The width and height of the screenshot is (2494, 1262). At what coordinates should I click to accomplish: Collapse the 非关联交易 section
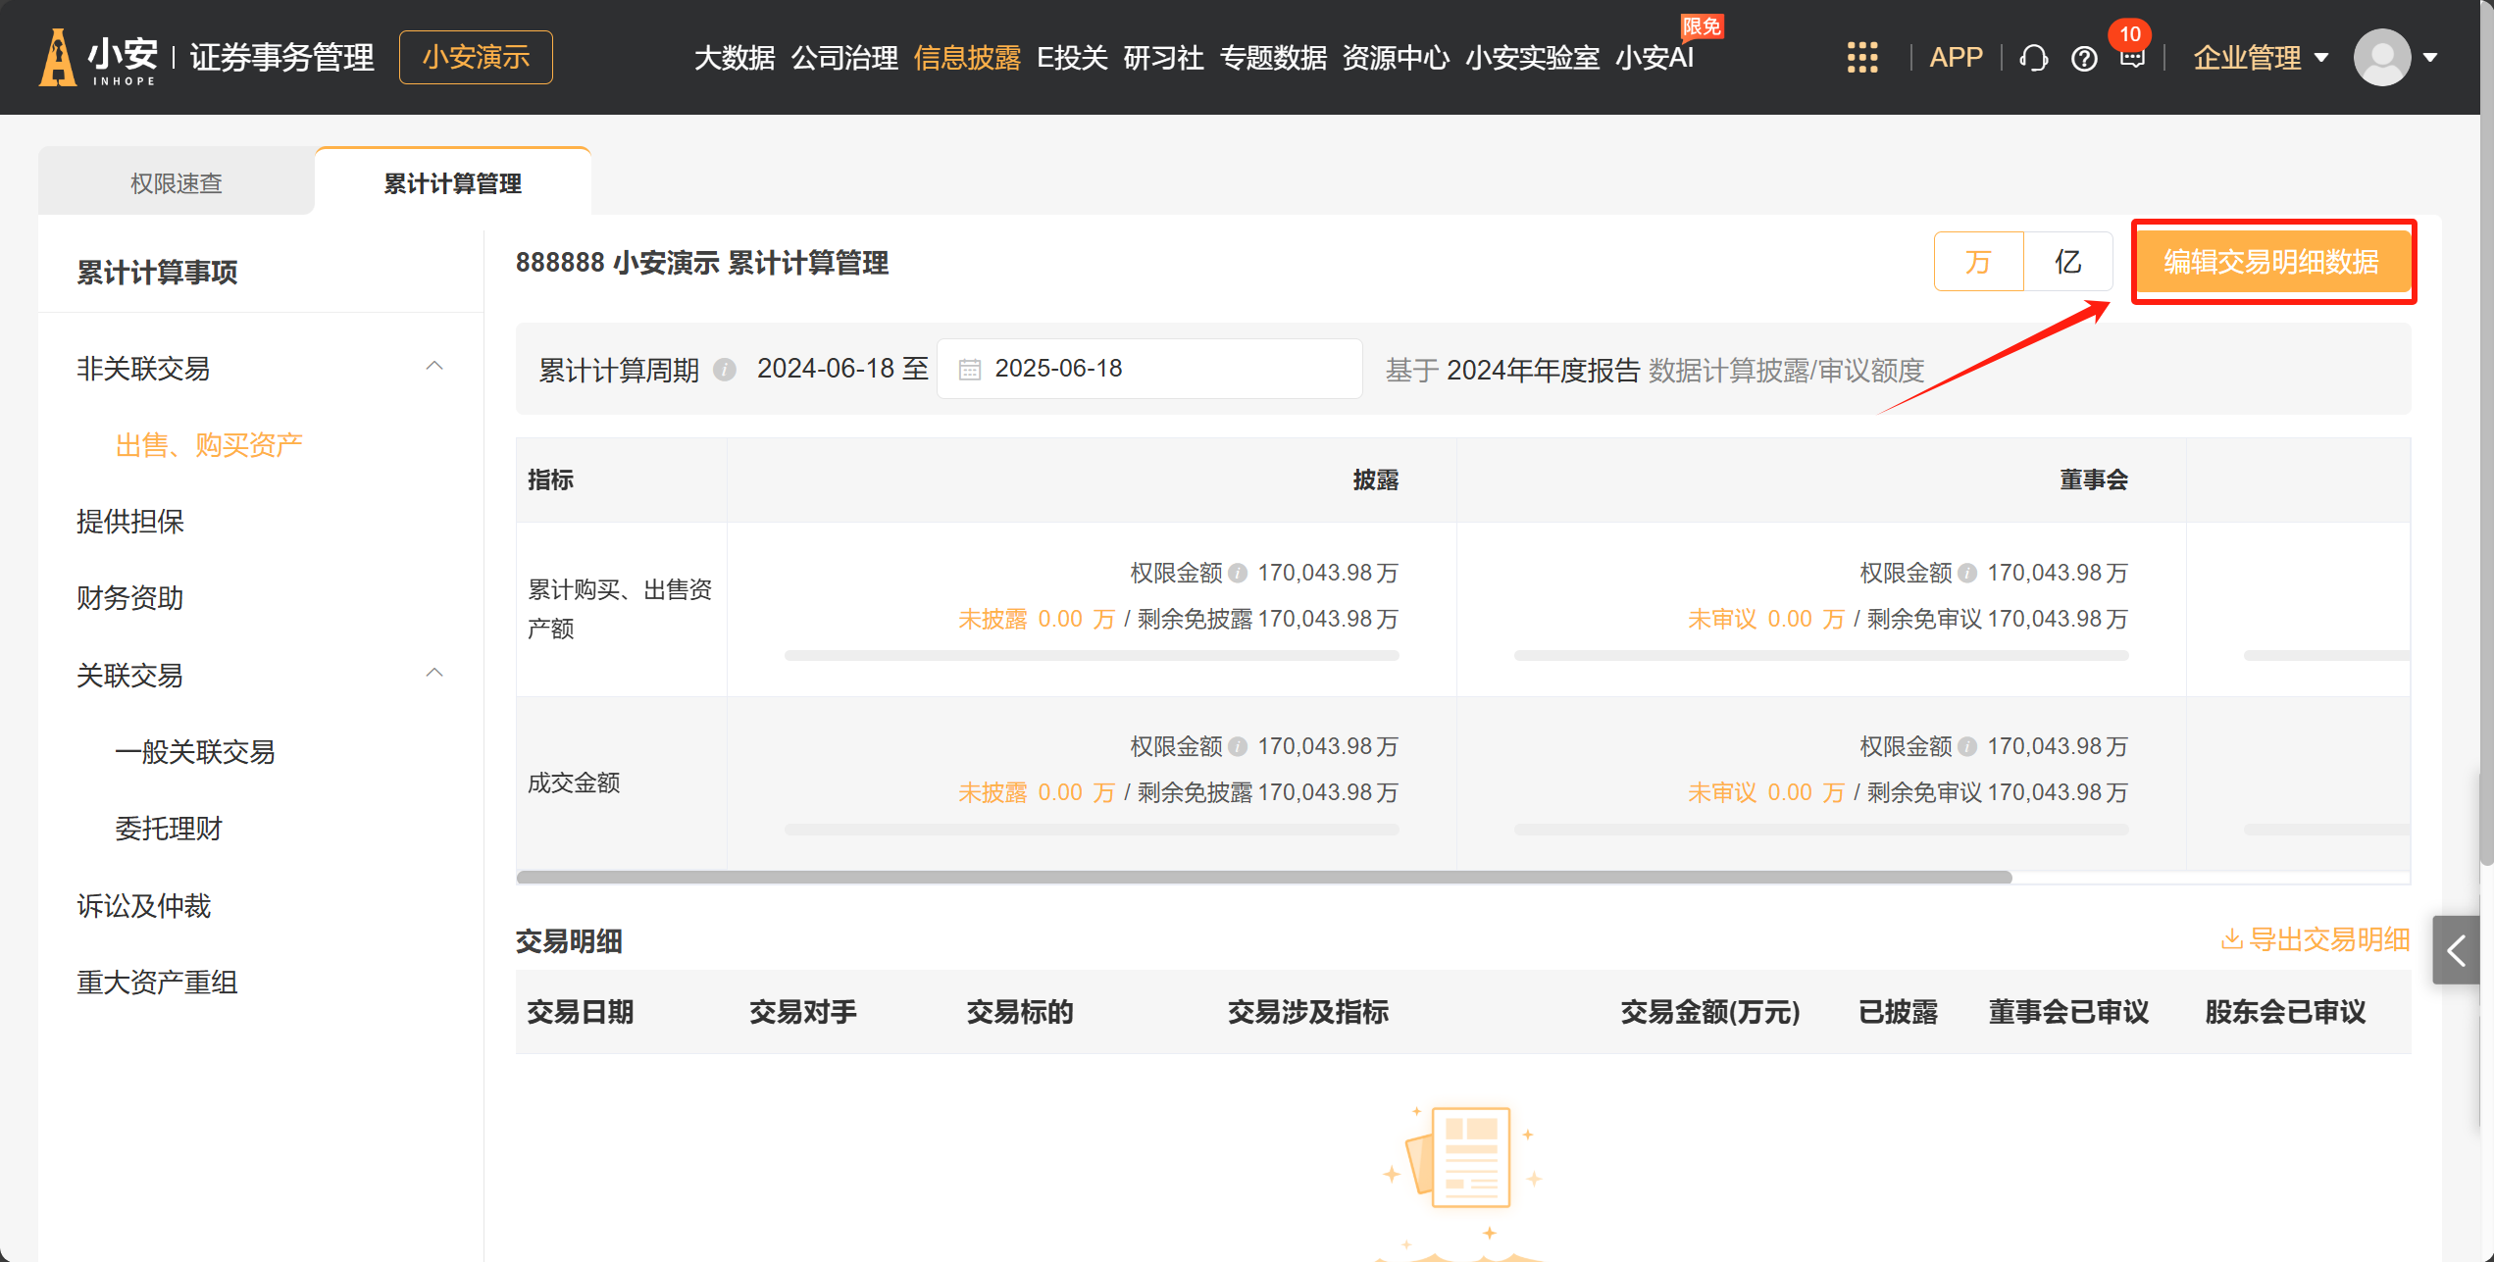coord(434,367)
